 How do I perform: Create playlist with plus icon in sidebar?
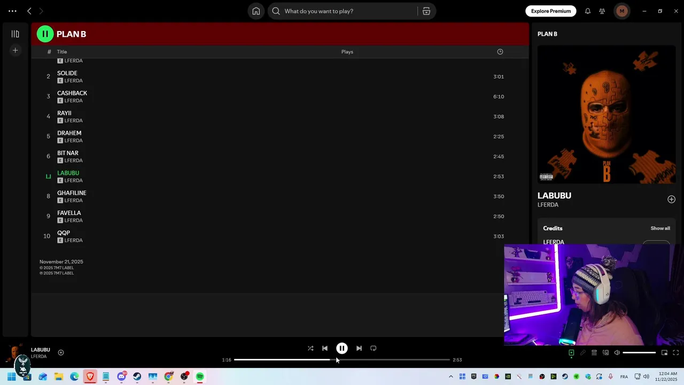click(15, 50)
